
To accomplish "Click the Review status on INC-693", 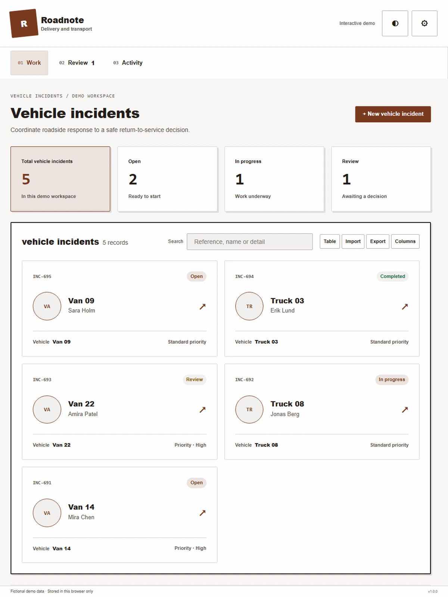I will (x=195, y=379).
